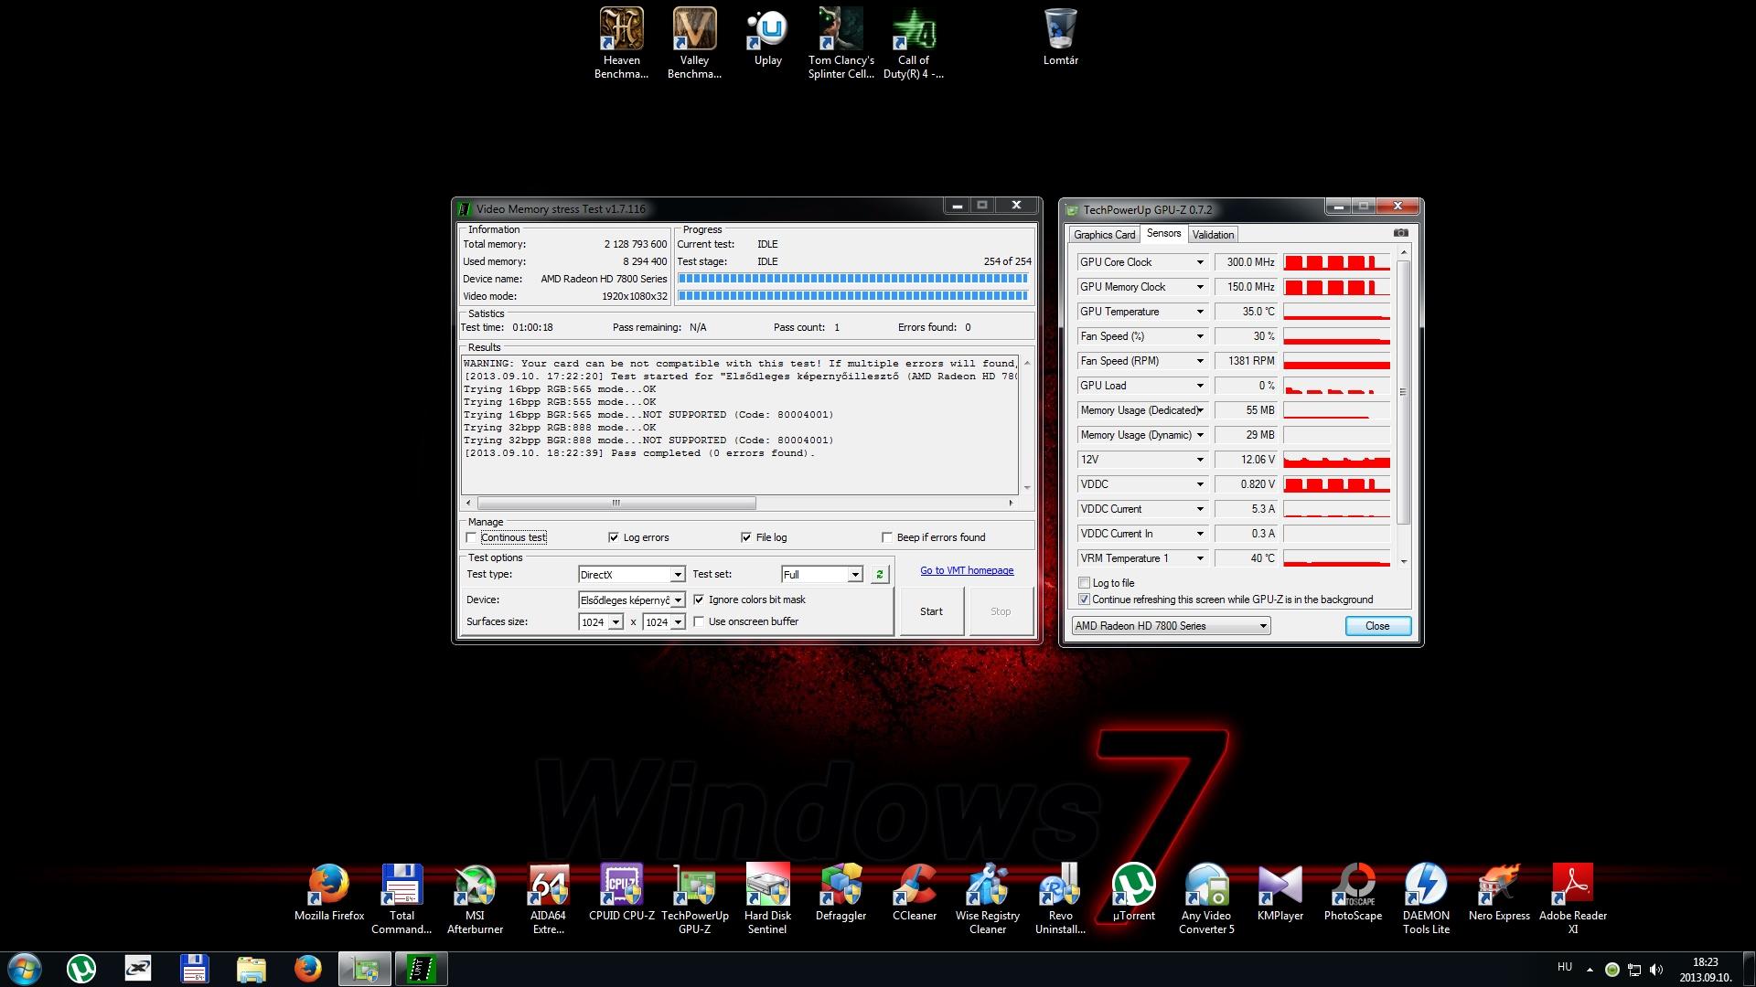The width and height of the screenshot is (1756, 987).
Task: Follow the Go to VMT homepage link
Action: tap(967, 571)
